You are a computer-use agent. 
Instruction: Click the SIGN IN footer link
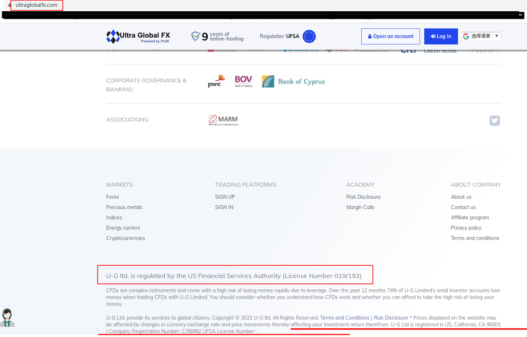point(224,207)
